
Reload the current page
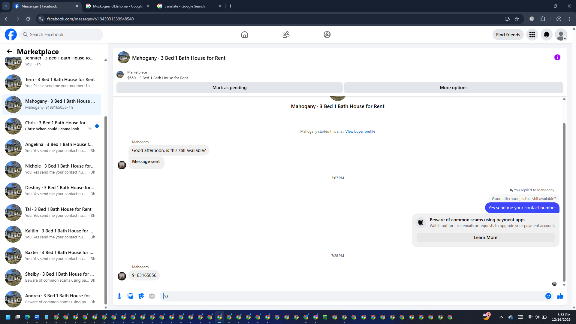(x=28, y=19)
